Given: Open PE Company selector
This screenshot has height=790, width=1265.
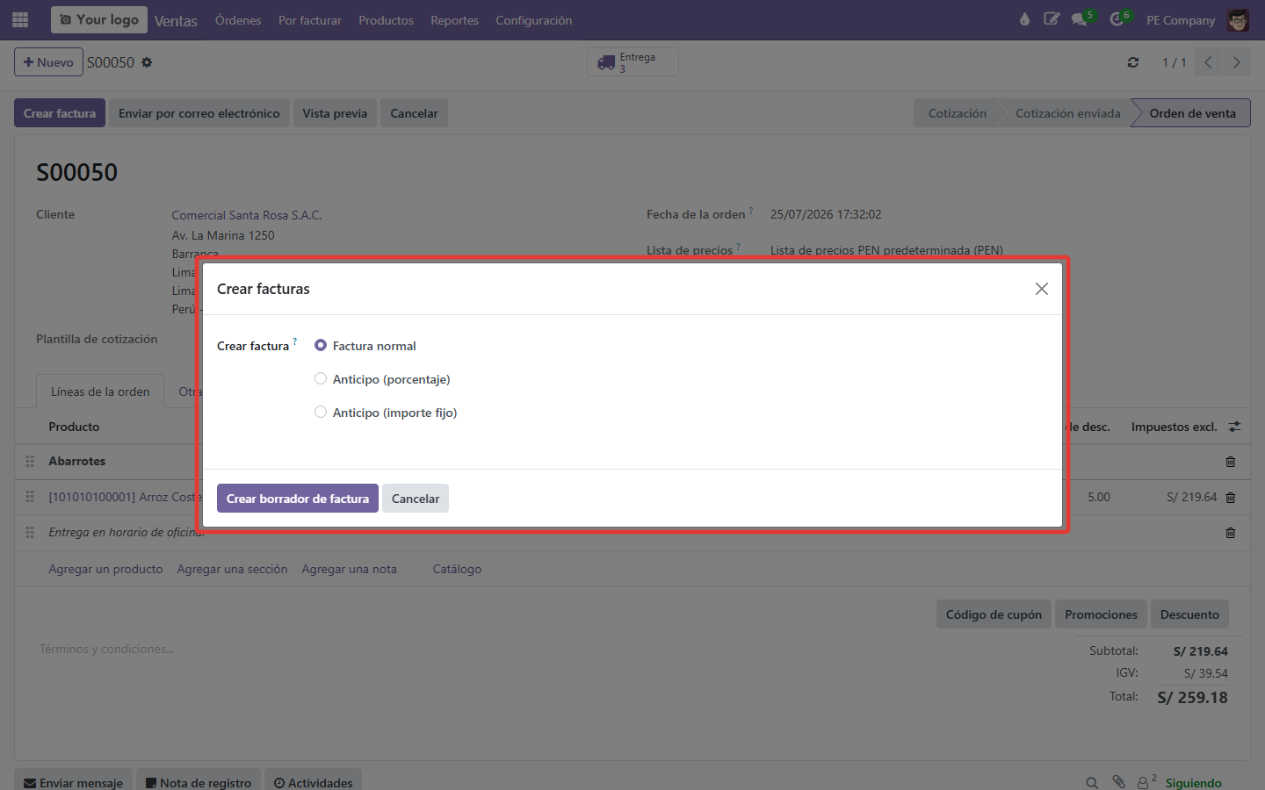Looking at the screenshot, I should (x=1181, y=20).
